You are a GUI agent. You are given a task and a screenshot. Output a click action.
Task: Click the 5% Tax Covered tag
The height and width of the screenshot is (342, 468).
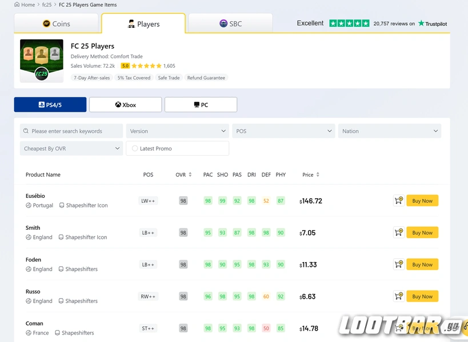coord(134,78)
